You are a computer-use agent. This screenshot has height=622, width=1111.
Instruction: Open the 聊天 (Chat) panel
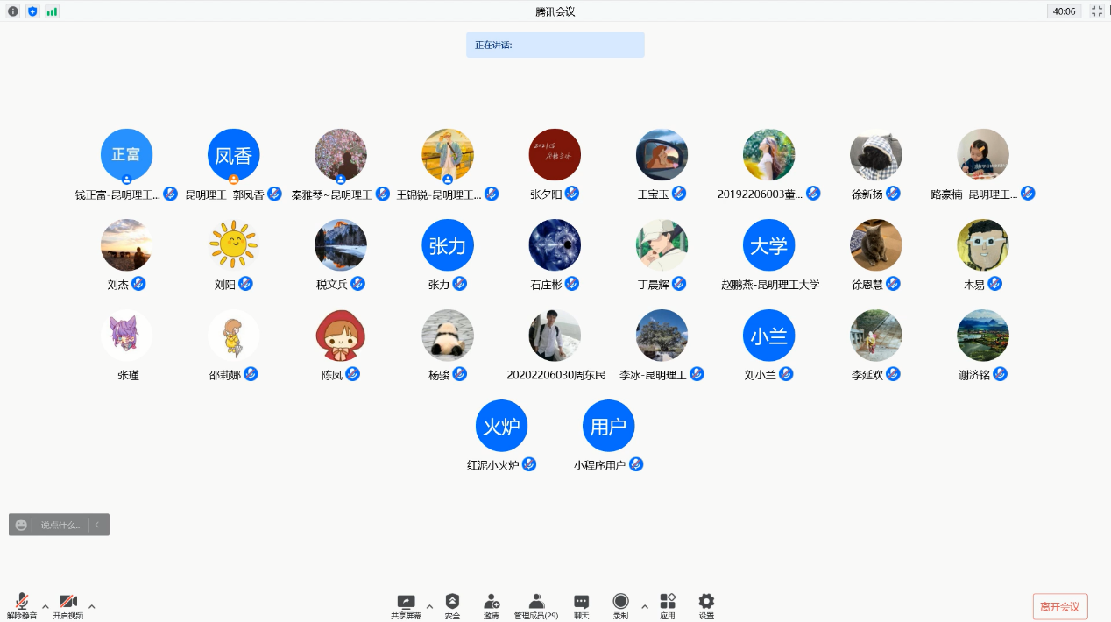tap(581, 603)
